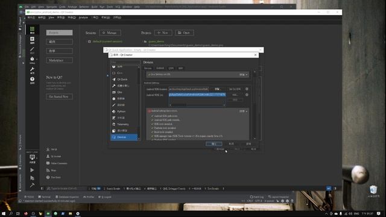Screen dimensions: 386x217
Task: Click Cancel button in options dialog
Action: 232,143
